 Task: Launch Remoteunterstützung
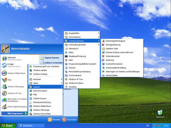[45, 102]
